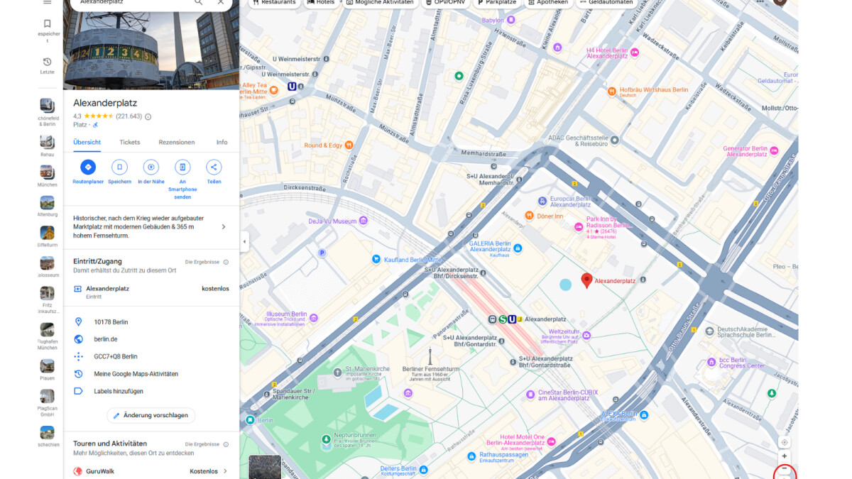The image size is (852, 479).
Task: Click the 'In der Nähe' search icon
Action: point(151,167)
